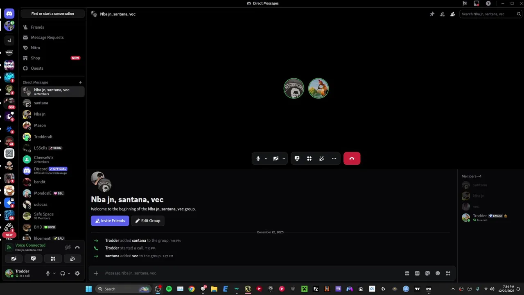
Task: Open the apps launcher in message bar
Action: (448, 273)
